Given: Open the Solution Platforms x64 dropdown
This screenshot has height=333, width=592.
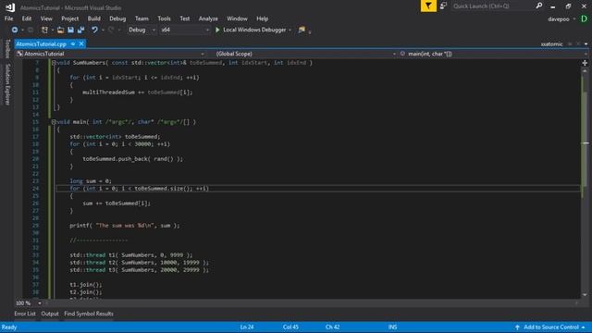Looking at the screenshot, I should (x=185, y=30).
